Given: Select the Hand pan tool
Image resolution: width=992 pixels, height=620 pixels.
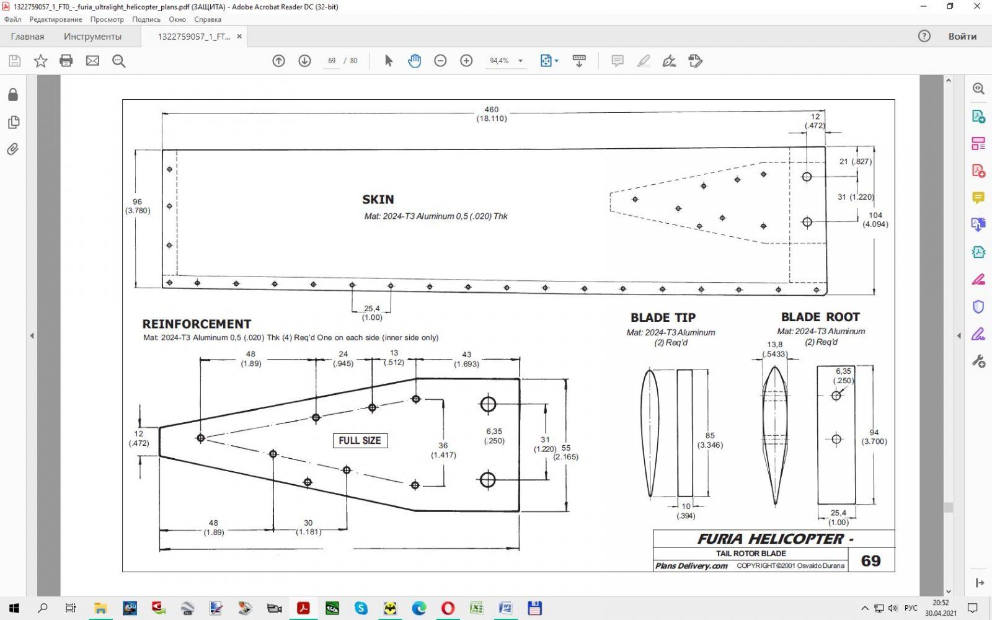Looking at the screenshot, I should 414,61.
